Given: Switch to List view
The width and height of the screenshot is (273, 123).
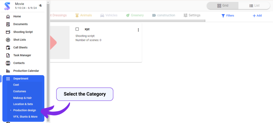Looking at the screenshot, I should (254, 6).
